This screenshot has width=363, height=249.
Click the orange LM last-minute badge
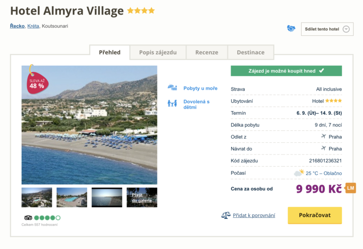pyautogui.click(x=350, y=188)
